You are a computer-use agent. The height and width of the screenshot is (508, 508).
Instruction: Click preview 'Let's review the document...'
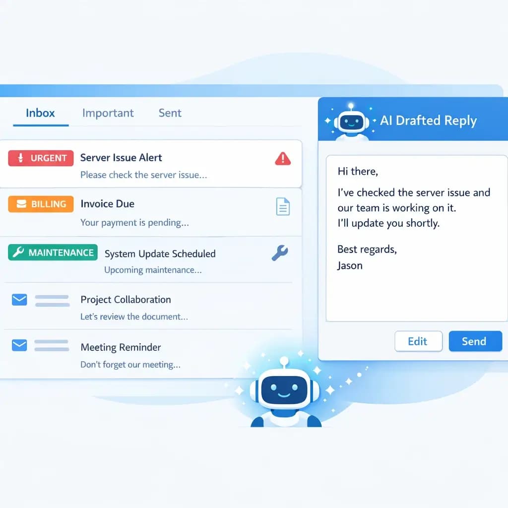[x=134, y=317]
